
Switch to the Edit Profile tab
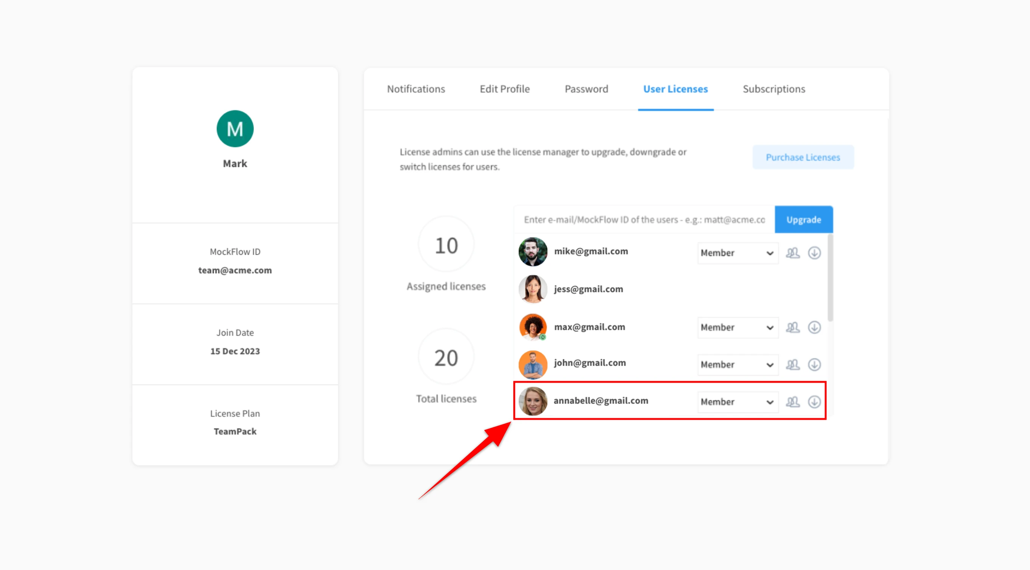(505, 89)
